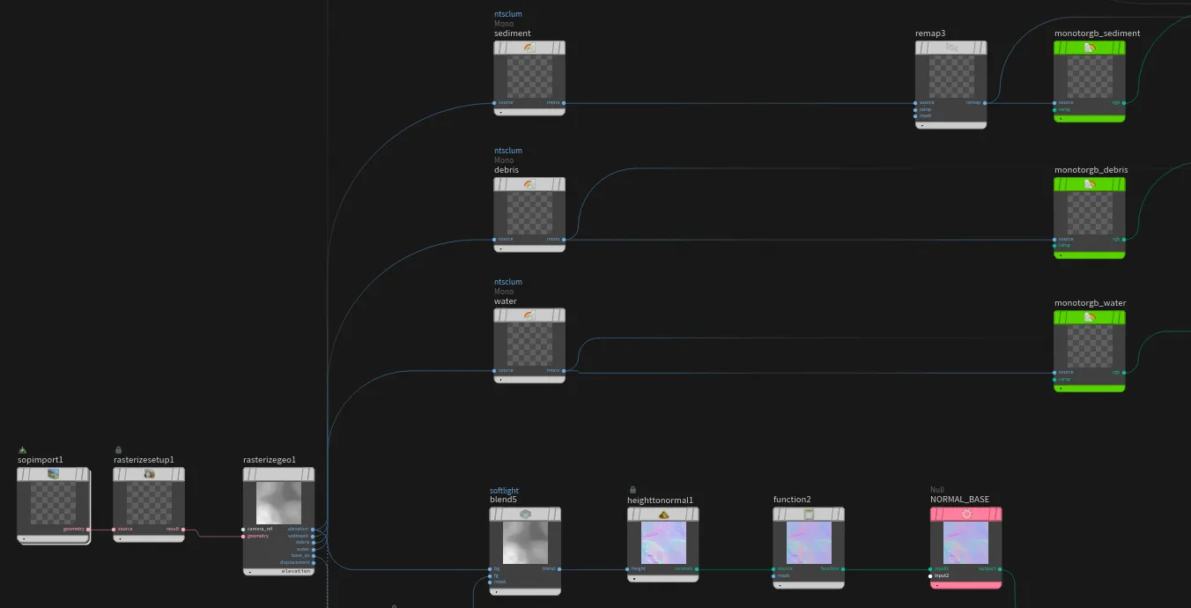Toggle the lock icon above rasterizesetup1
Image resolution: width=1191 pixels, height=608 pixels.
click(x=117, y=450)
